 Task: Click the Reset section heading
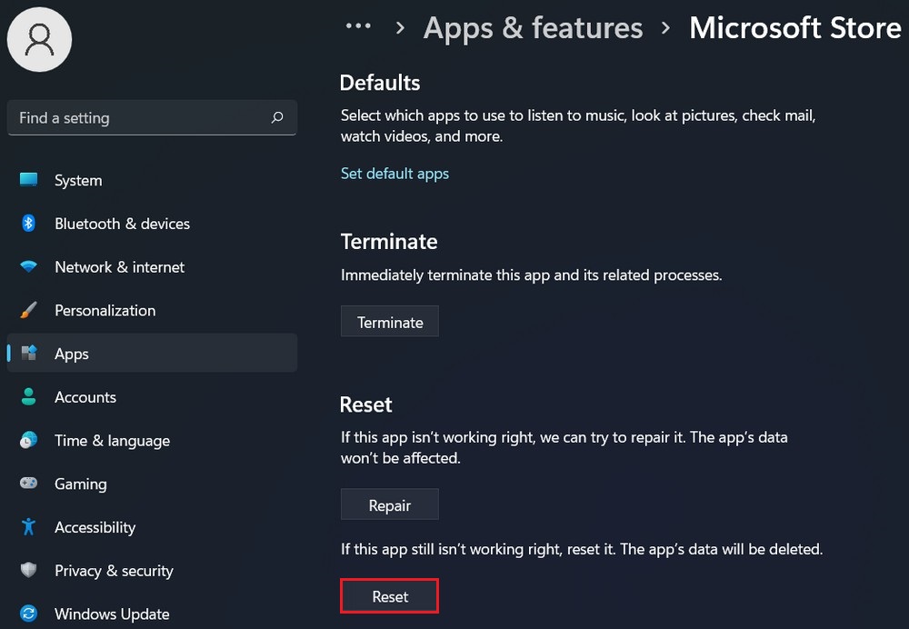point(365,404)
